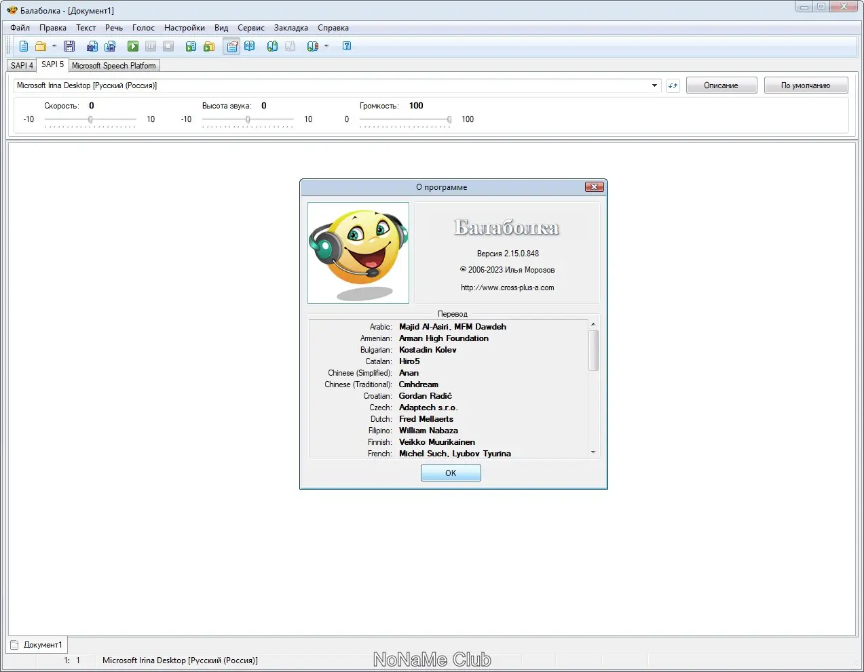864x672 pixels.
Task: Expand the bookmarks dropdown arrow
Action: [x=326, y=46]
